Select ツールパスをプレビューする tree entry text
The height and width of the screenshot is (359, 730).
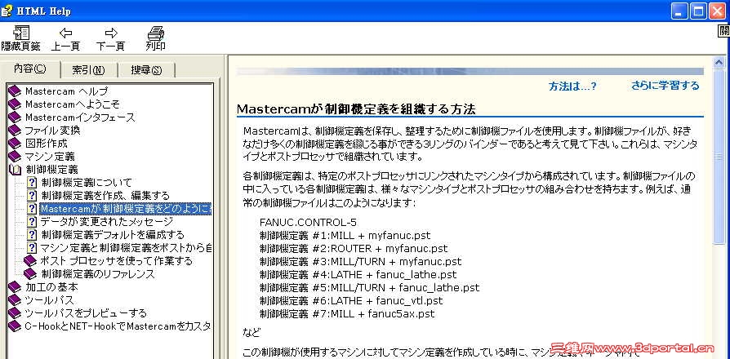(86, 312)
